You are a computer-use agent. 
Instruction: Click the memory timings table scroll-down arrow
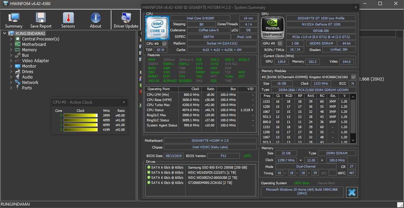coord(353,141)
